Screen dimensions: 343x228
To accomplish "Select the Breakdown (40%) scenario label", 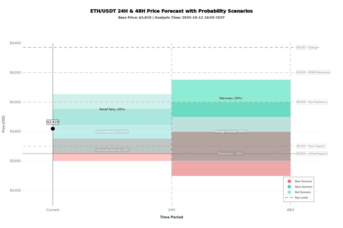I will click(x=231, y=154).
